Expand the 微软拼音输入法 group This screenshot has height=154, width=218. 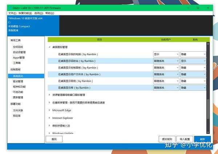coord(49,126)
